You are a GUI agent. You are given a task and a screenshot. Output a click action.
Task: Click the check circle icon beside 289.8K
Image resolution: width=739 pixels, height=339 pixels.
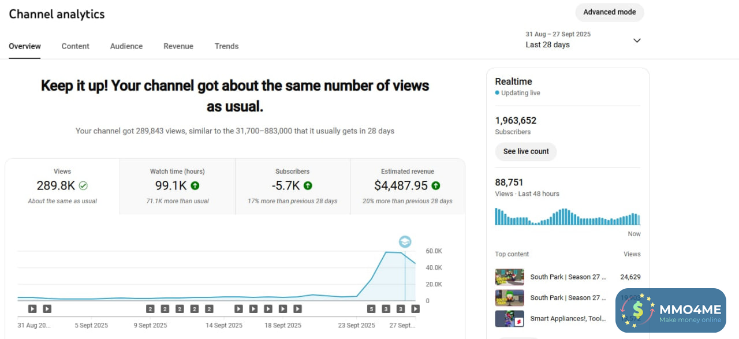point(83,186)
